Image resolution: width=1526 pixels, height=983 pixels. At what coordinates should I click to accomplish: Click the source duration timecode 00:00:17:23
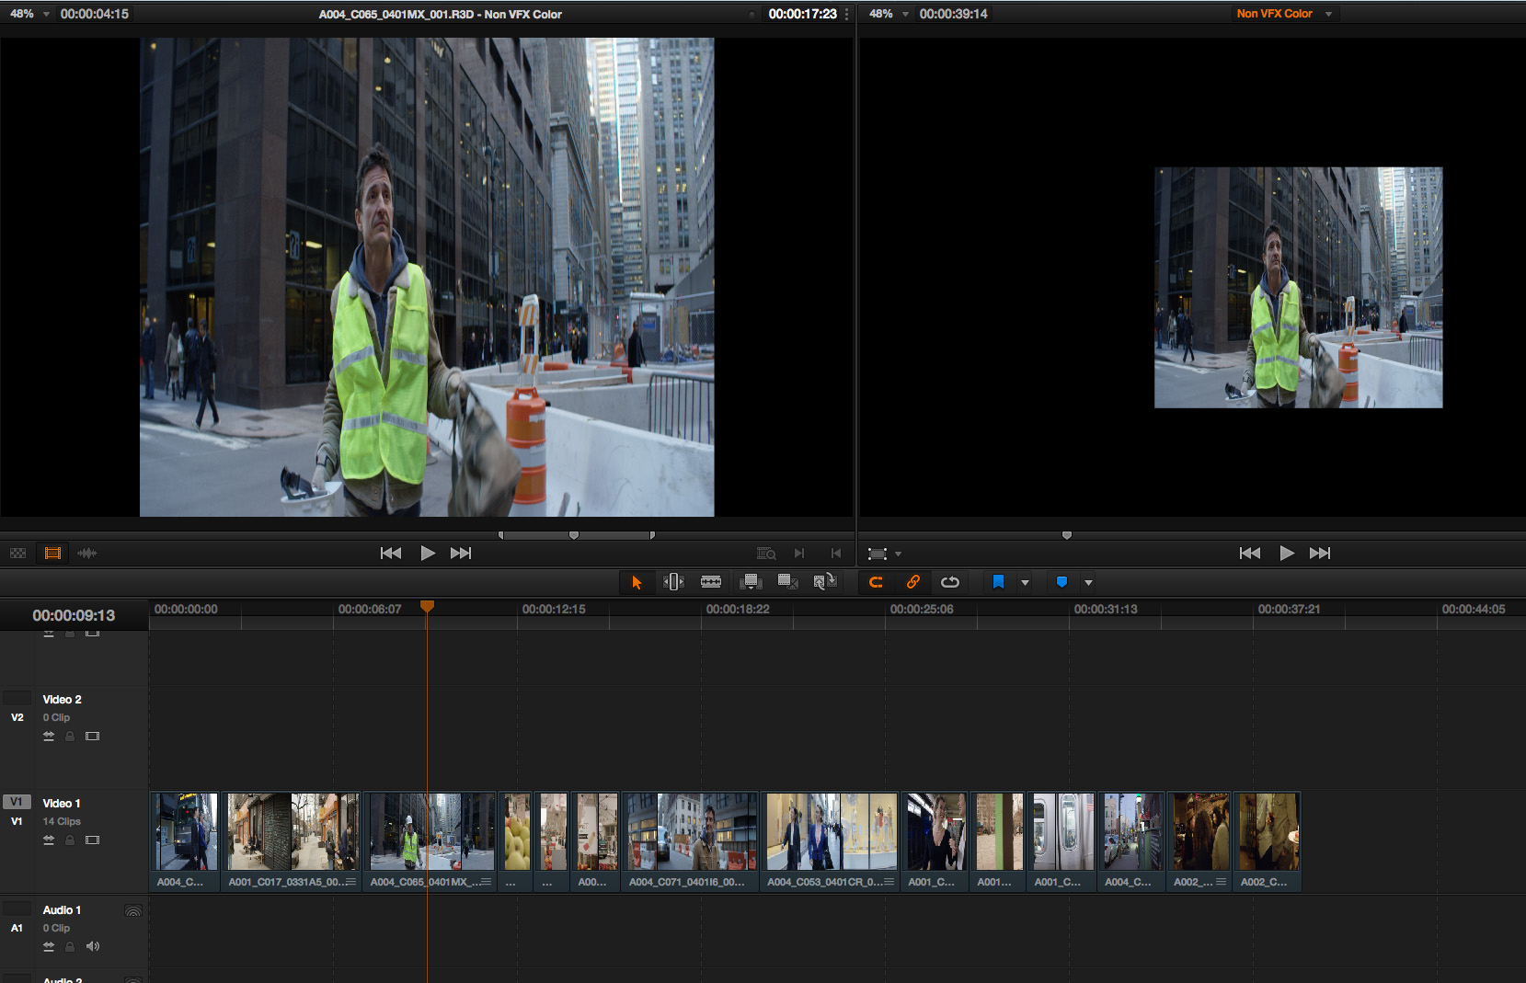click(x=802, y=15)
